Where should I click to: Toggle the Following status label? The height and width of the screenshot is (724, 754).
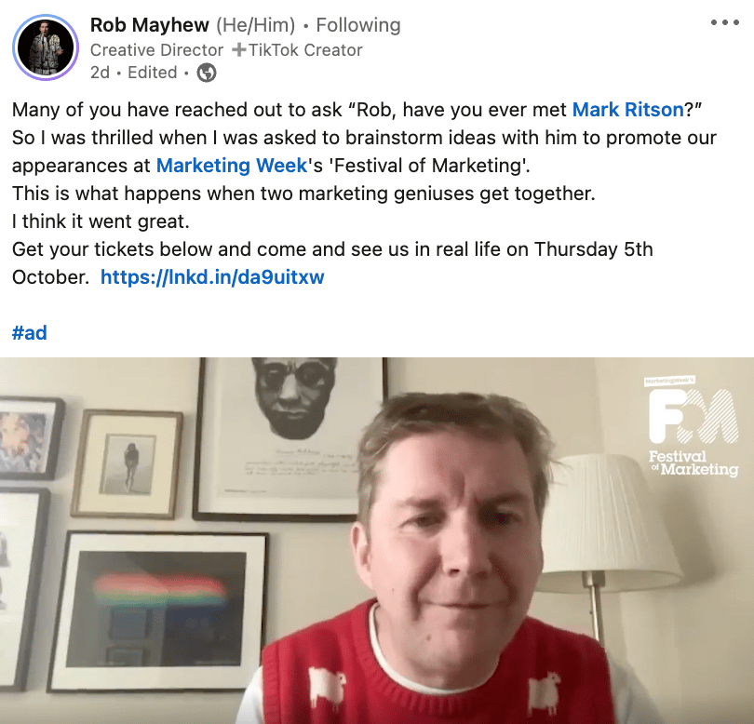click(x=358, y=25)
